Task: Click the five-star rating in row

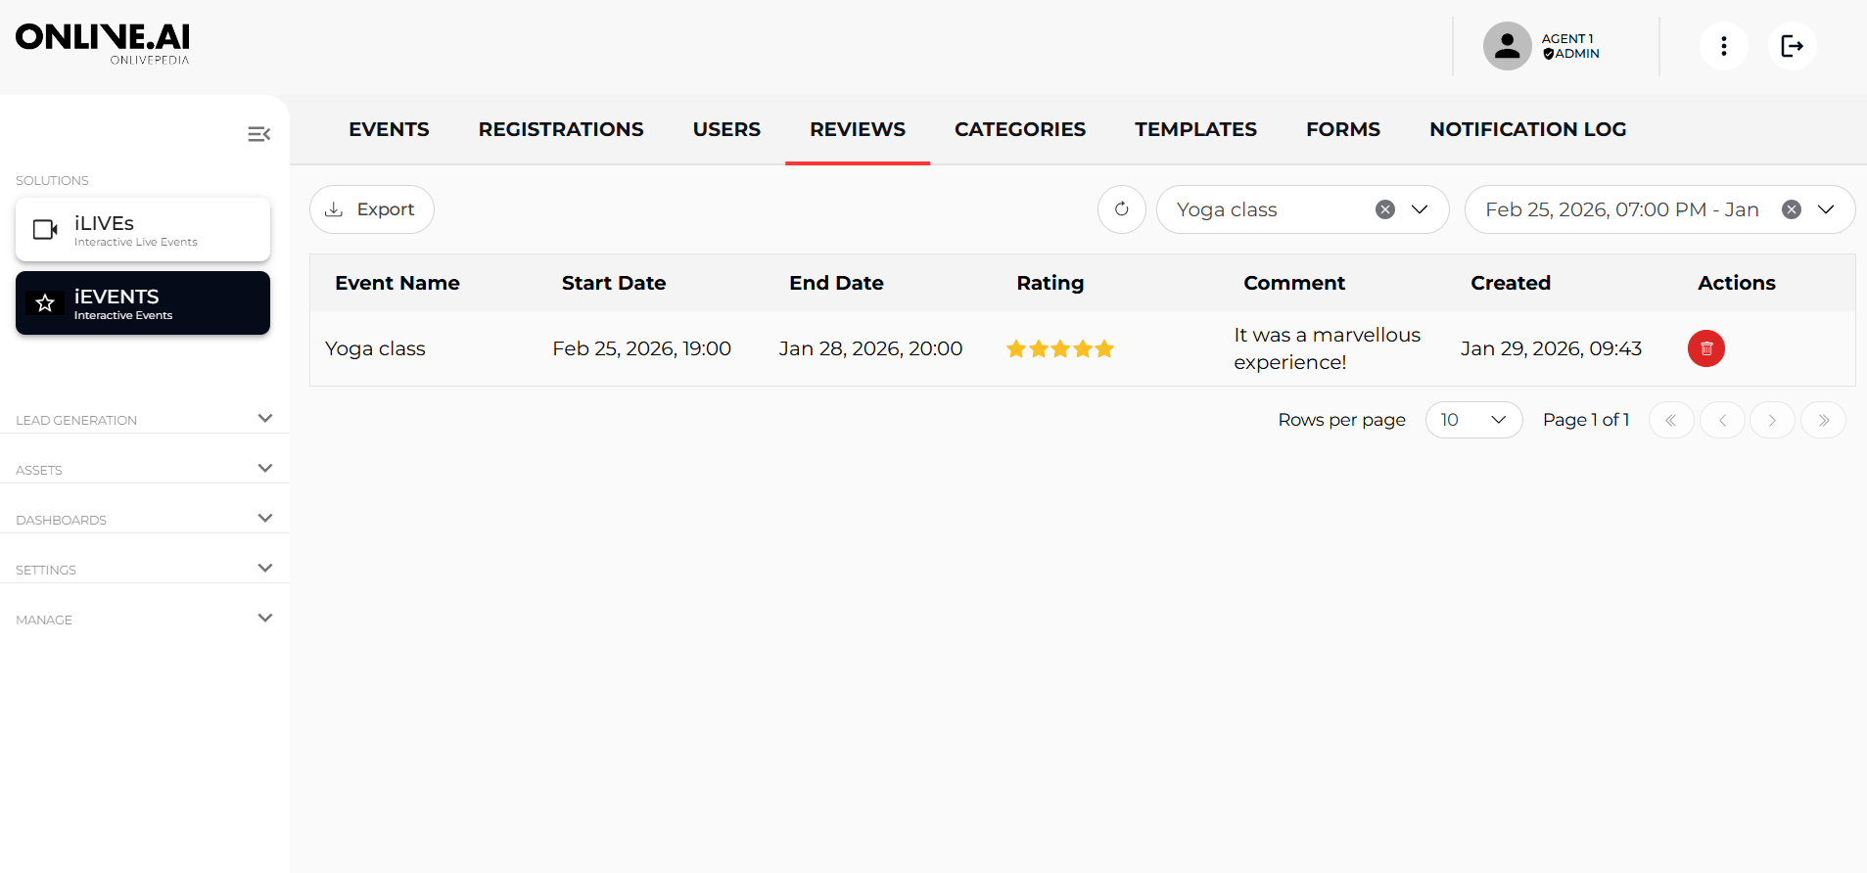Action: tap(1060, 348)
